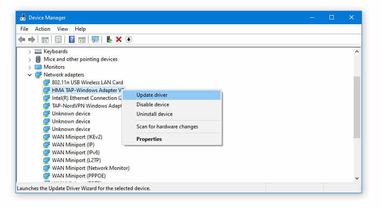381x210 pixels.
Task: Choose Update driver from context menu
Action: [172, 95]
